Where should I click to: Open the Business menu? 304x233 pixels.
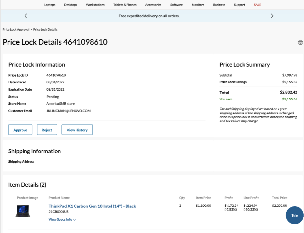pos(219,5)
